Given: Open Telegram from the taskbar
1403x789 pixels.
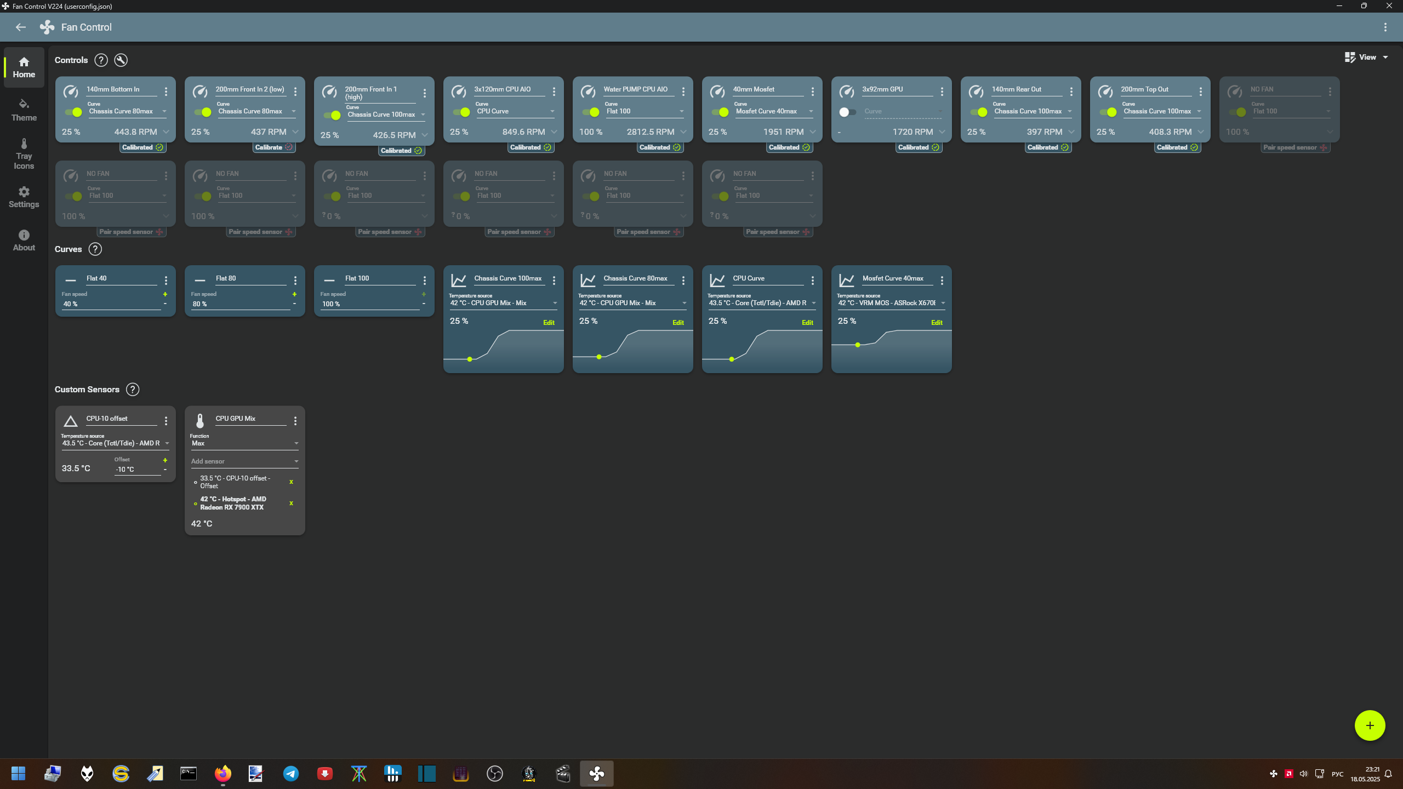Looking at the screenshot, I should click(290, 774).
